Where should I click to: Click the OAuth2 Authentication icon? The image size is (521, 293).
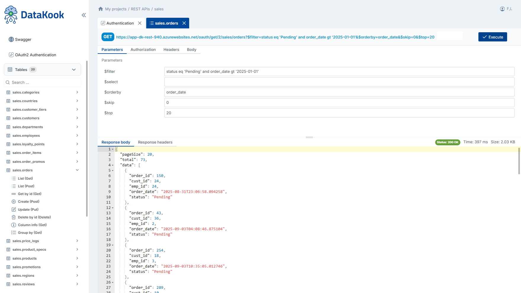(11, 55)
